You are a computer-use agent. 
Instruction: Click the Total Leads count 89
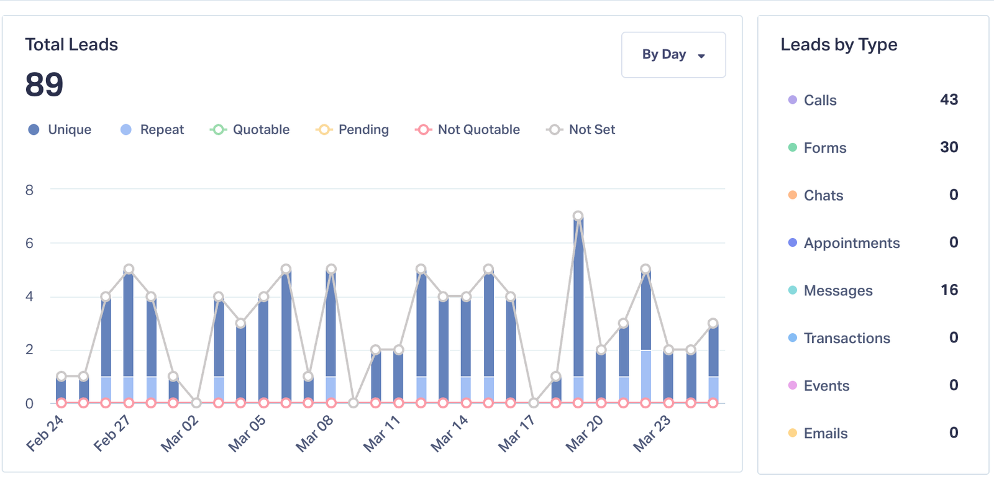click(44, 85)
